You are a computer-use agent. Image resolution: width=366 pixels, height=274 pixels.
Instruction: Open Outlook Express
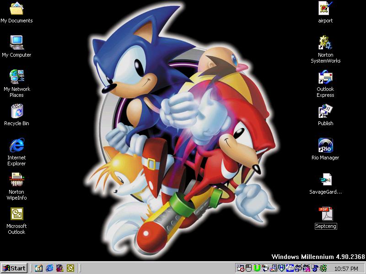pyautogui.click(x=325, y=77)
